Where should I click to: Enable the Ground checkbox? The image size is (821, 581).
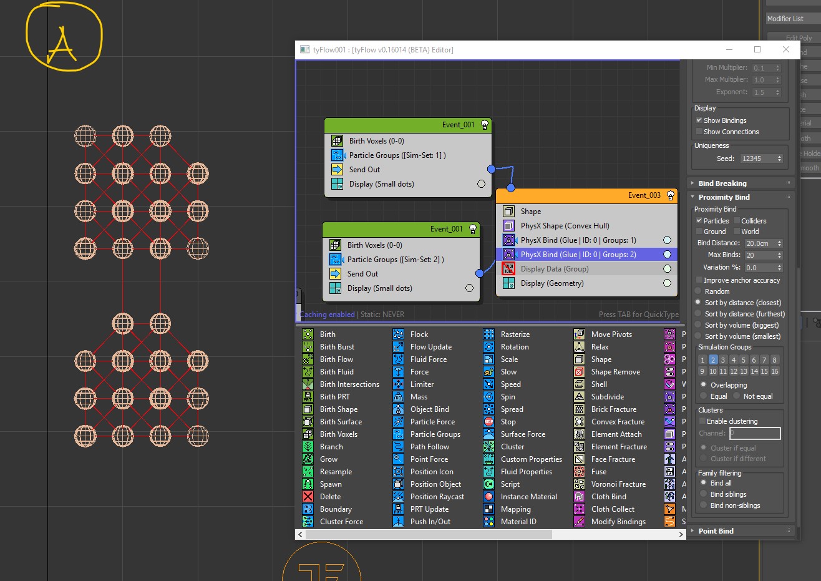coord(699,232)
